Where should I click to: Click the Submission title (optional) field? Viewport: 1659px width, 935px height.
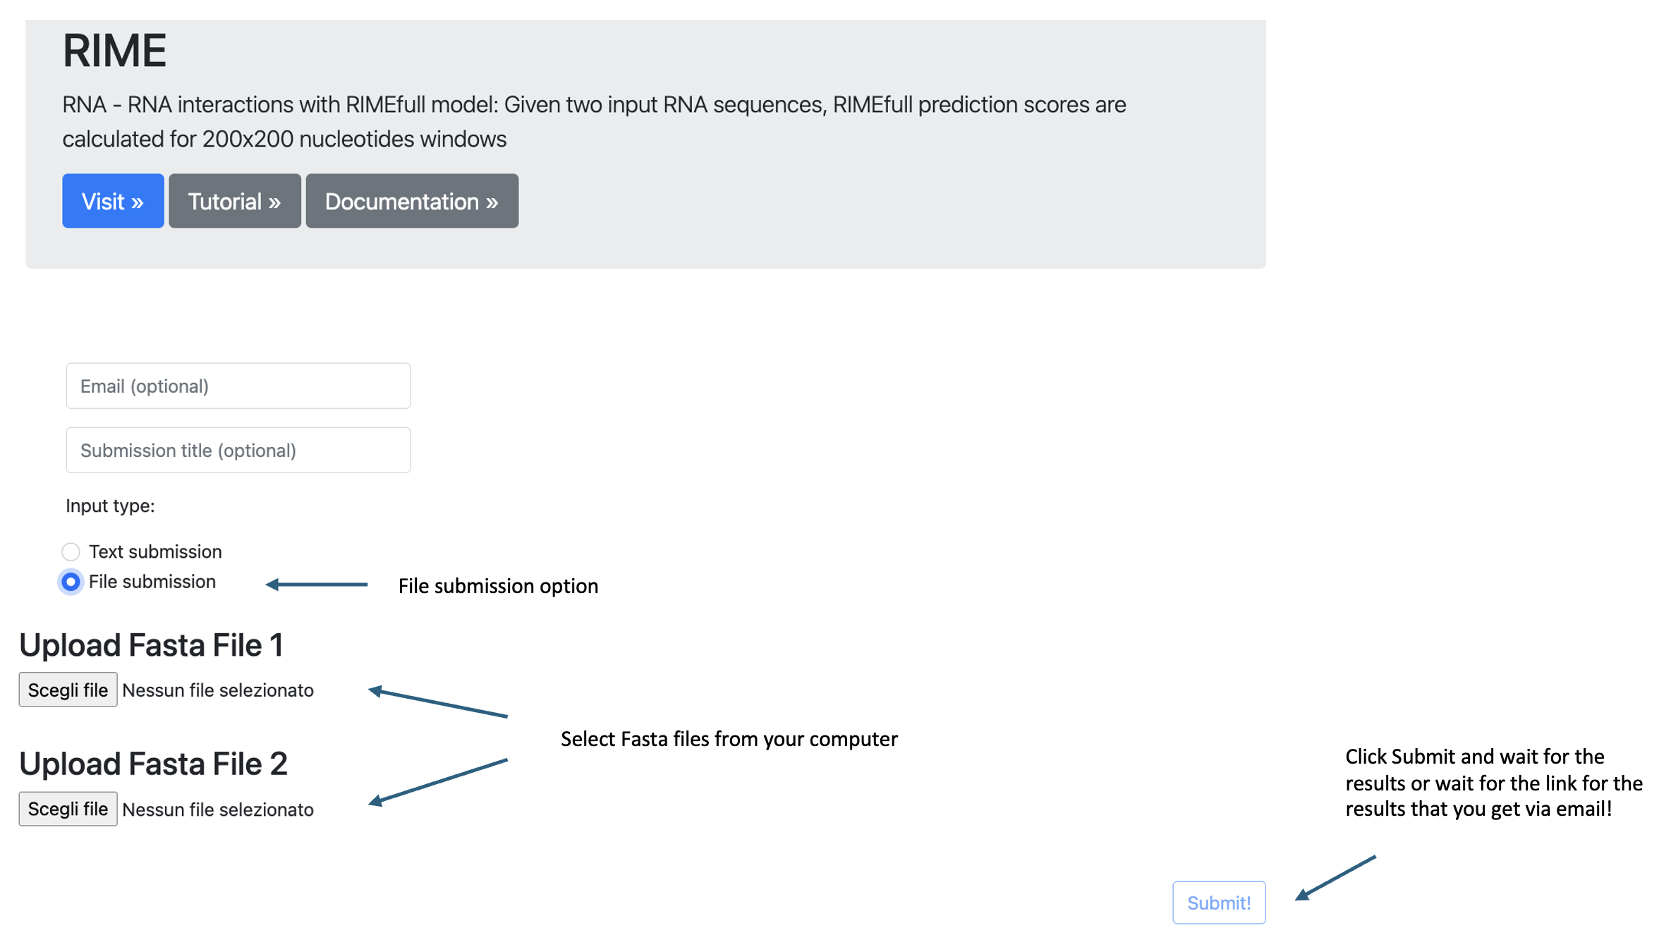(238, 450)
